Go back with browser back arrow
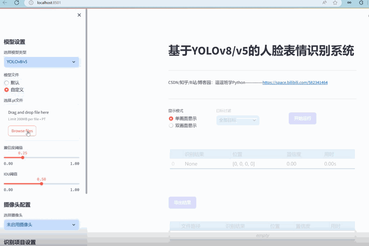369x246 pixels. (5, 3)
